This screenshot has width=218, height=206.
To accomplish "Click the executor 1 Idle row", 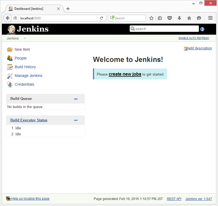I will [x=45, y=128].
